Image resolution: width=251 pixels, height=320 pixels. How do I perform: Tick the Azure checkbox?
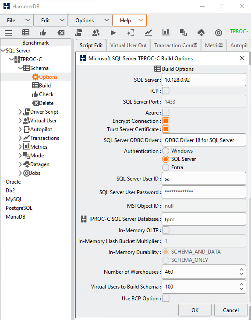click(166, 112)
